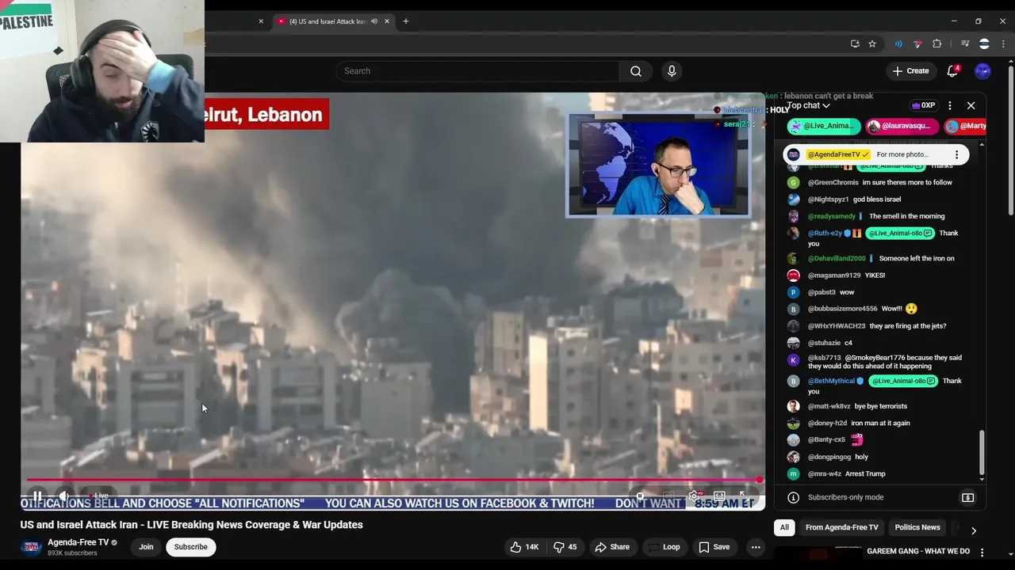Click install app icon in address bar
Viewport: 1015px width, 570px height.
855,44
